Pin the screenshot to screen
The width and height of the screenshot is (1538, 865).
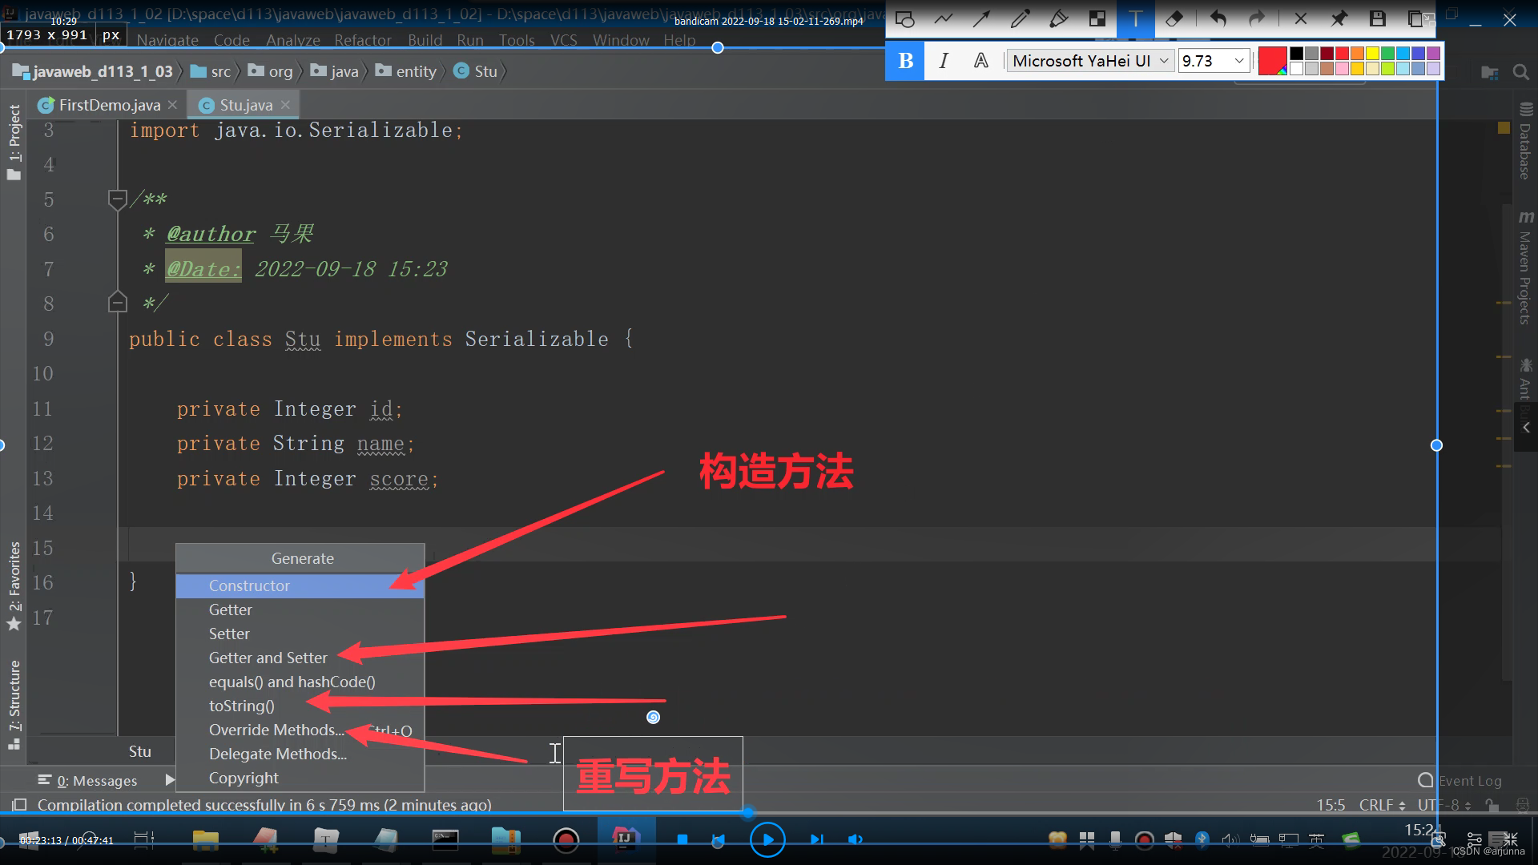click(1339, 19)
